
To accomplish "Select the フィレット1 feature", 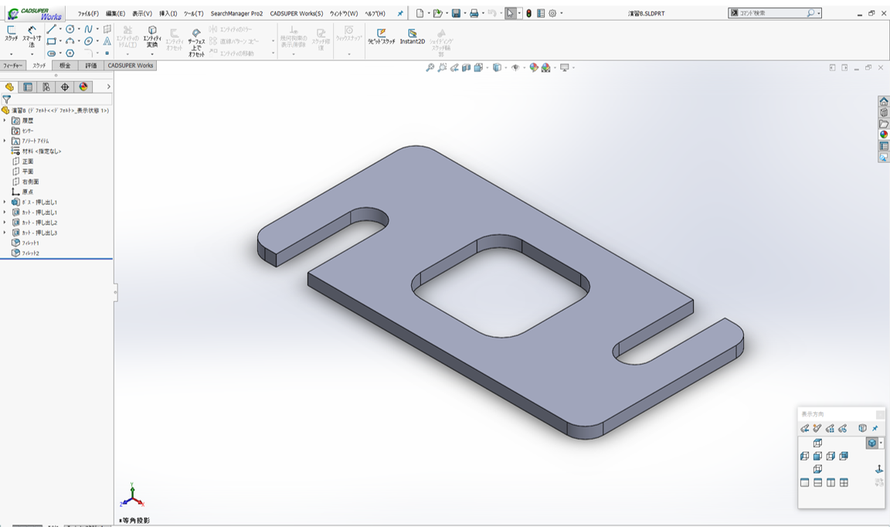I will pyautogui.click(x=25, y=243).
